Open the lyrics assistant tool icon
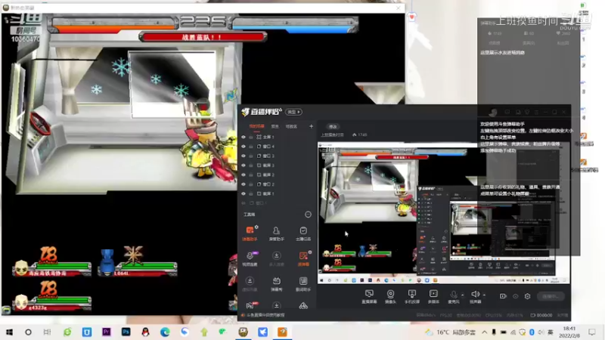605x340 pixels. (303, 284)
